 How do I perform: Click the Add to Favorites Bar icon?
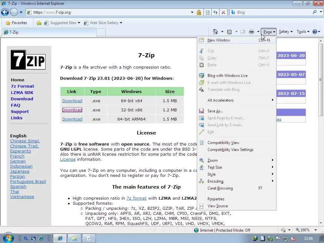pos(39,23)
